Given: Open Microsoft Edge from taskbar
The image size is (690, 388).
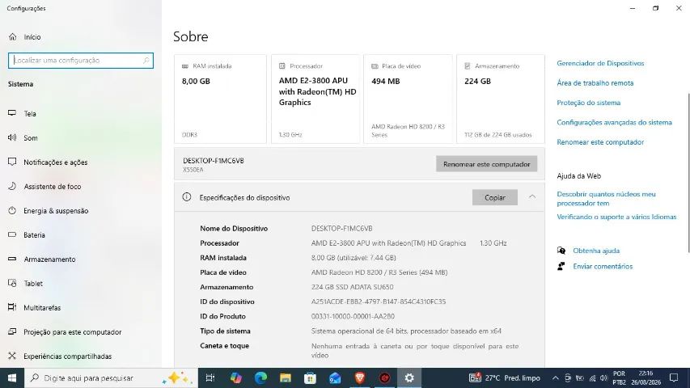Looking at the screenshot, I should (x=260, y=377).
